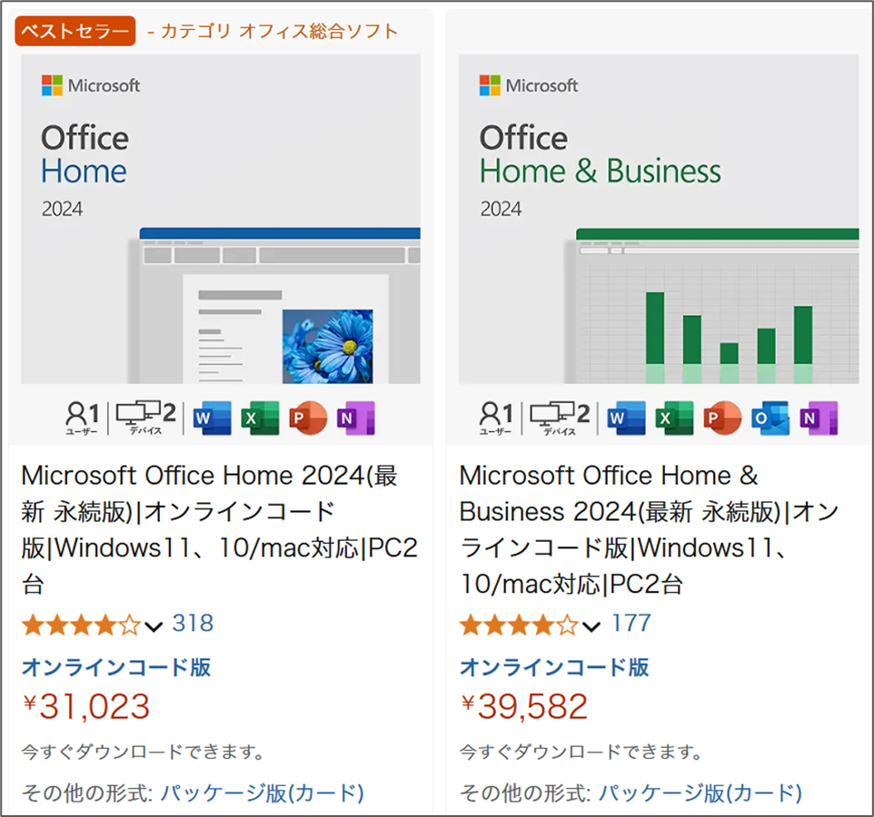The image size is (874, 817).
Task: Click the Office Home 2024 product image
Action: tap(221, 218)
